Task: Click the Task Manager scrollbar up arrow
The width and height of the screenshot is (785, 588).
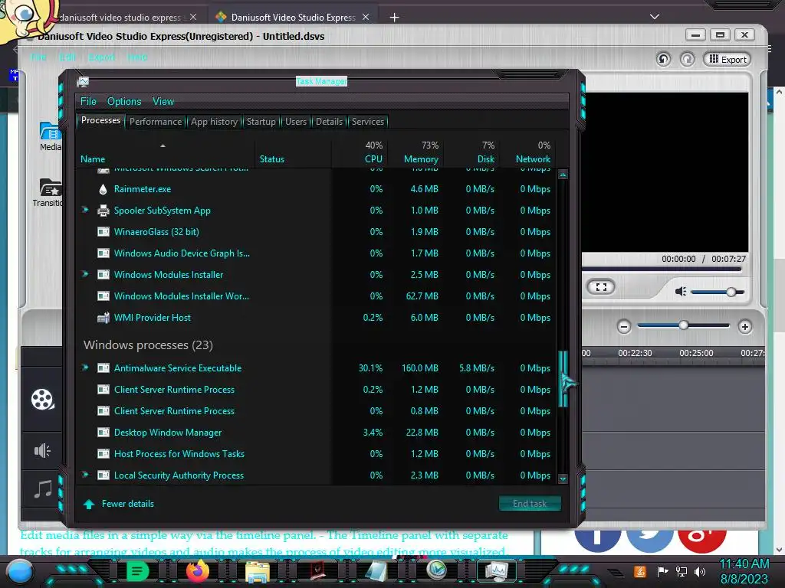Action: tap(563, 175)
